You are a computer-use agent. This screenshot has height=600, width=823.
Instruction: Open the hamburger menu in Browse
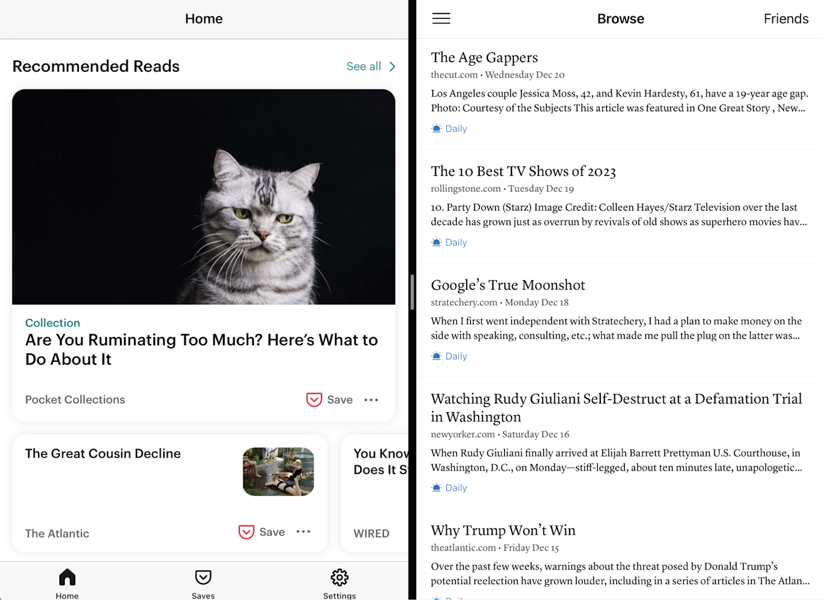(x=441, y=19)
